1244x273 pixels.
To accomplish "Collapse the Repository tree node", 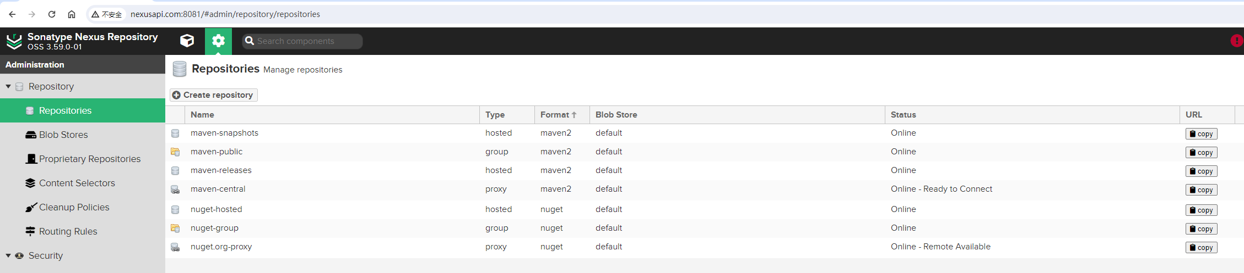I will [8, 86].
